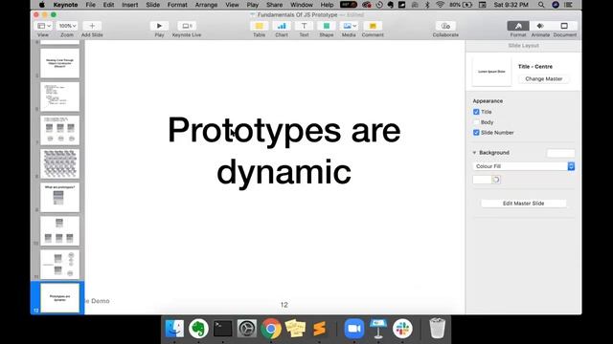
Task: Insert a Table from the toolbar
Action: click(259, 26)
